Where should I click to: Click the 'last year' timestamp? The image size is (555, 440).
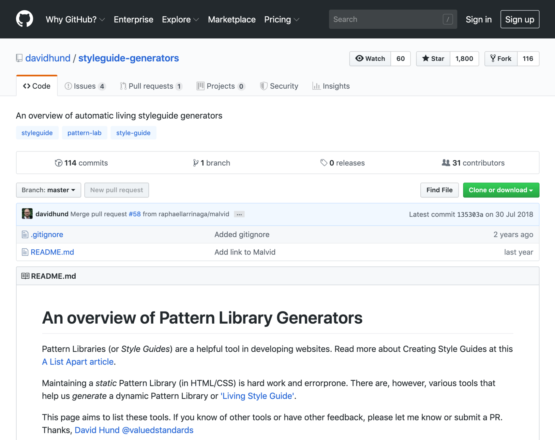(x=518, y=252)
